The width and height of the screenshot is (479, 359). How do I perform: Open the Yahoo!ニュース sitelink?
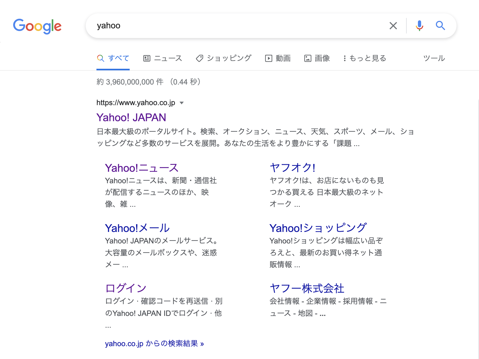coord(142,168)
